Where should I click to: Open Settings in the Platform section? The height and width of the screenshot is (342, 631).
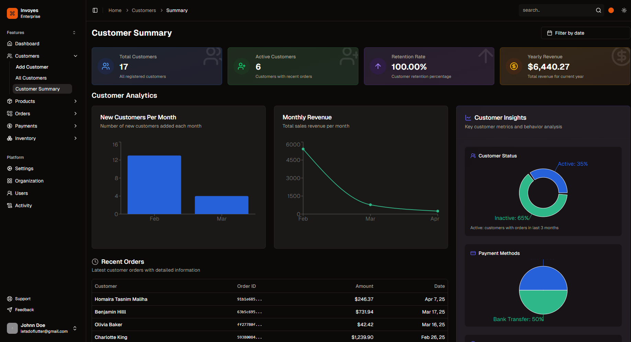coord(24,168)
